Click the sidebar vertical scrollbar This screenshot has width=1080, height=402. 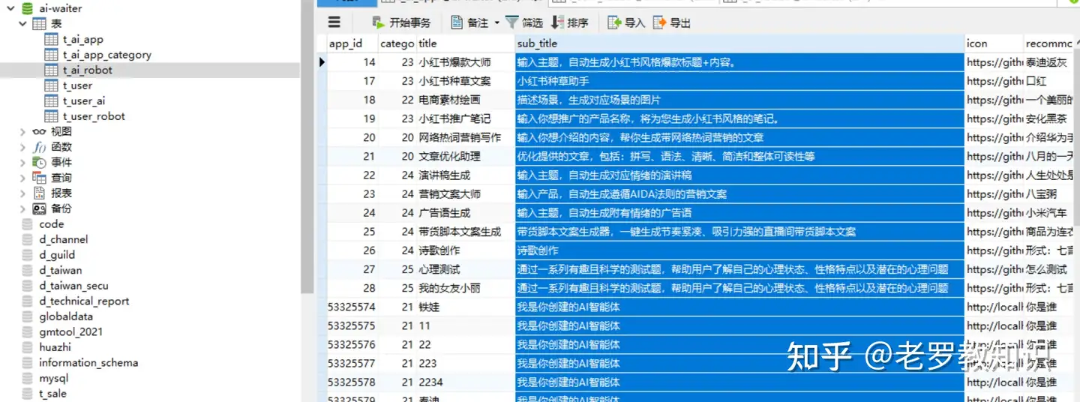coord(307,146)
